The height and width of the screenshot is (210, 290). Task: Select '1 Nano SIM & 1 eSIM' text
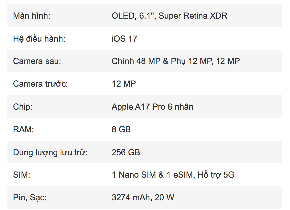pyautogui.click(x=153, y=175)
